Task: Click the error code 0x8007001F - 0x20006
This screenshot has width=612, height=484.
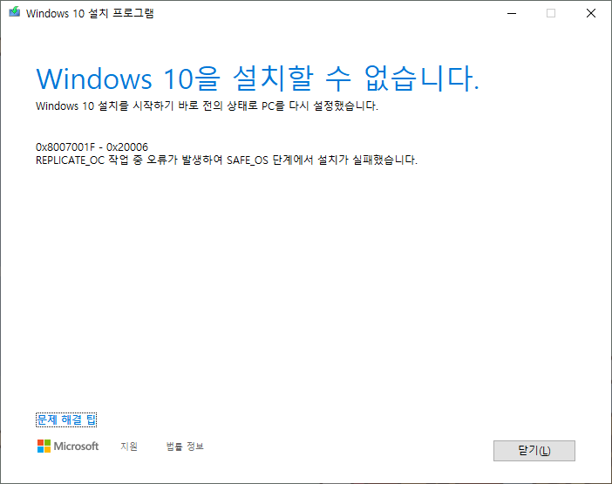Action: click(92, 147)
